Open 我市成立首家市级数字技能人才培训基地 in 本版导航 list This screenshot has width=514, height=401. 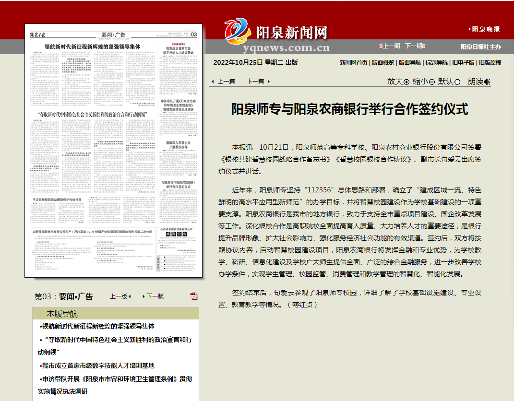[97, 366]
